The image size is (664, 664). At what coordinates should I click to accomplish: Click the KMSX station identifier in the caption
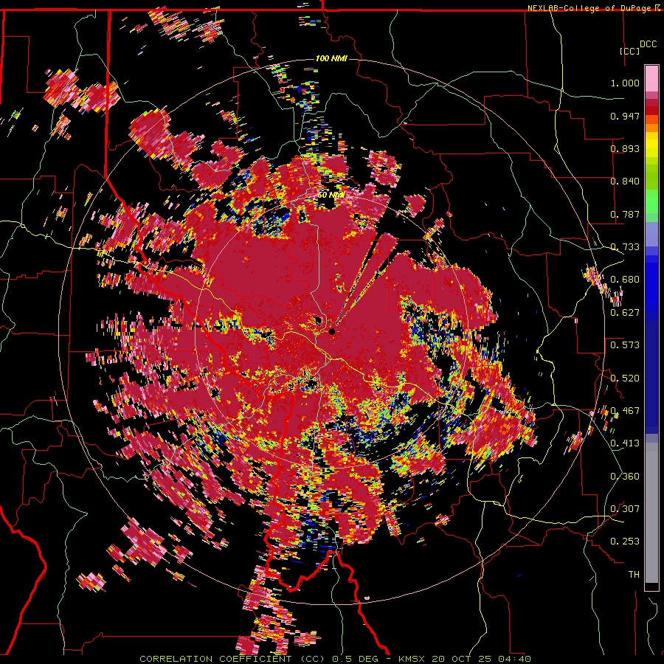point(413,659)
